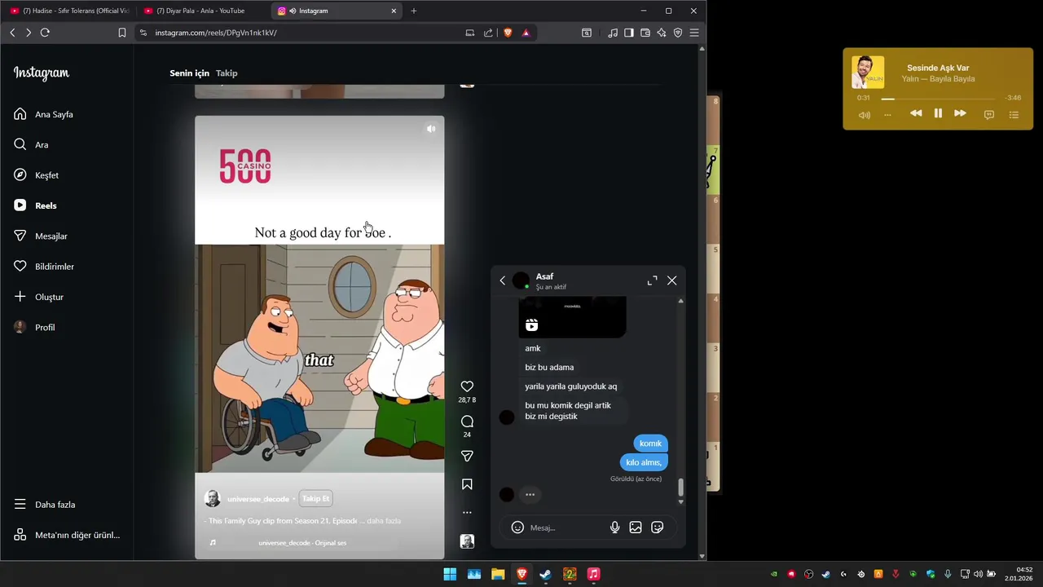Open Meta'nın diğer ürünleri
Image resolution: width=1043 pixels, height=587 pixels.
click(x=67, y=535)
